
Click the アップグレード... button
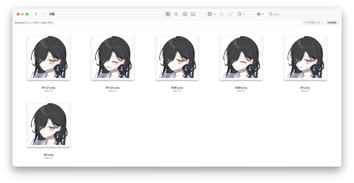click(x=313, y=23)
